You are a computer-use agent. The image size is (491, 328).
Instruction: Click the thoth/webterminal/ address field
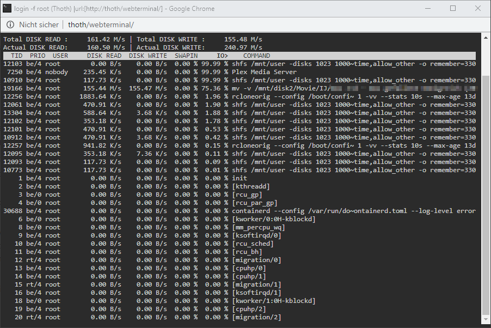coord(101,25)
